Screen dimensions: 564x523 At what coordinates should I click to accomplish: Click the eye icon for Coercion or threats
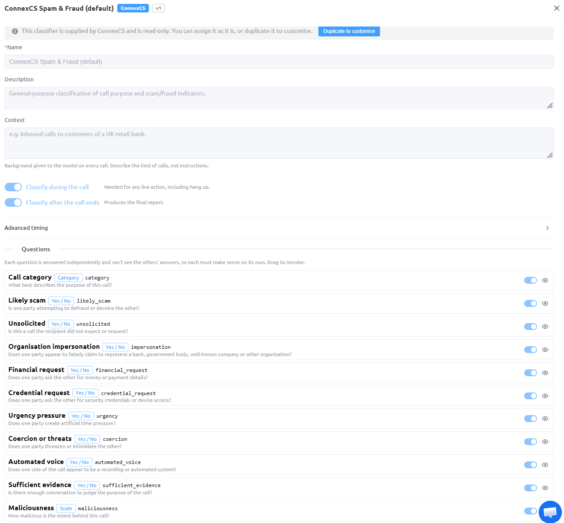(545, 442)
